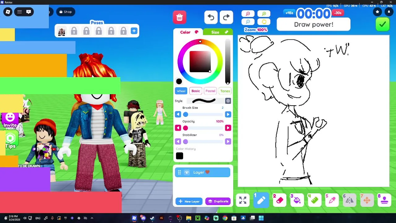Viewport: 396px width, 223px height.
Task: Select the mirror symmetry tool
Action: click(350, 200)
